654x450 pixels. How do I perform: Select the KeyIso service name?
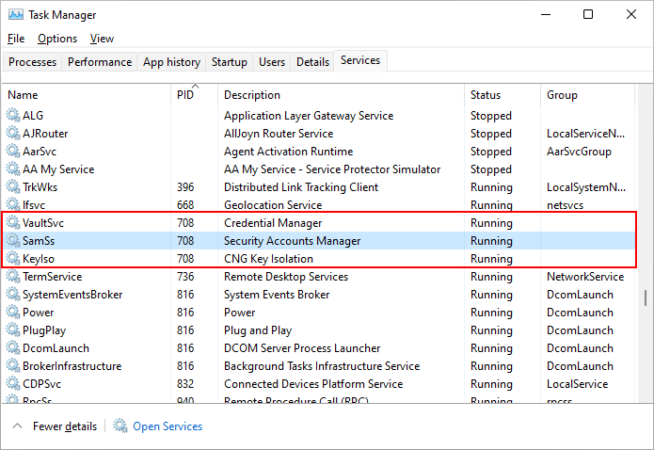tap(39, 259)
